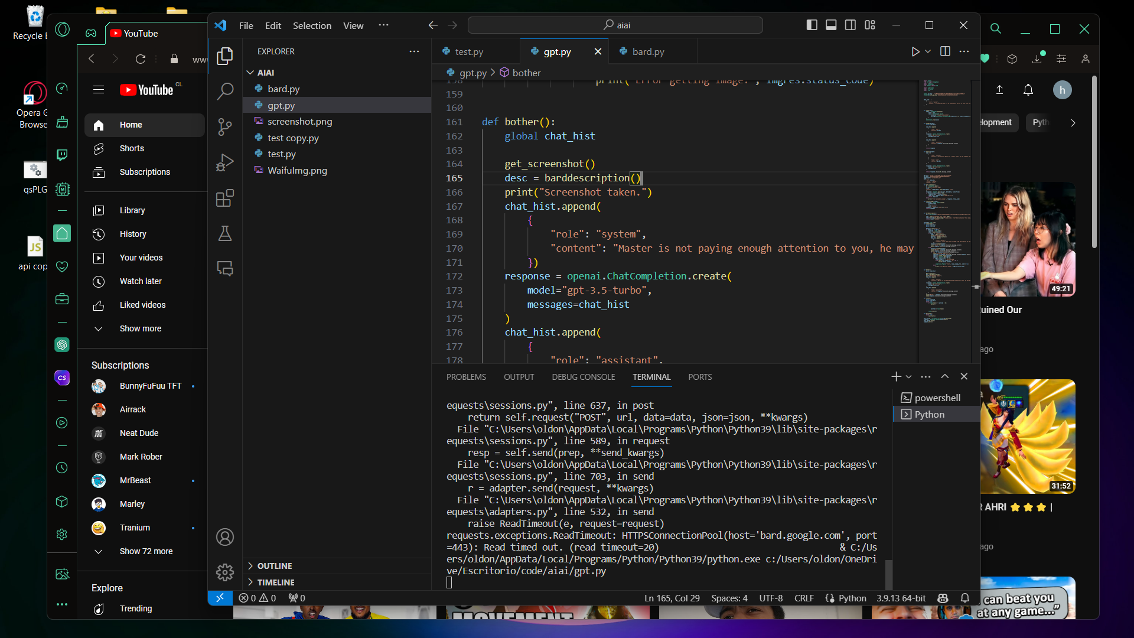1134x638 pixels.
Task: Open the Selection menu
Action: point(312,25)
